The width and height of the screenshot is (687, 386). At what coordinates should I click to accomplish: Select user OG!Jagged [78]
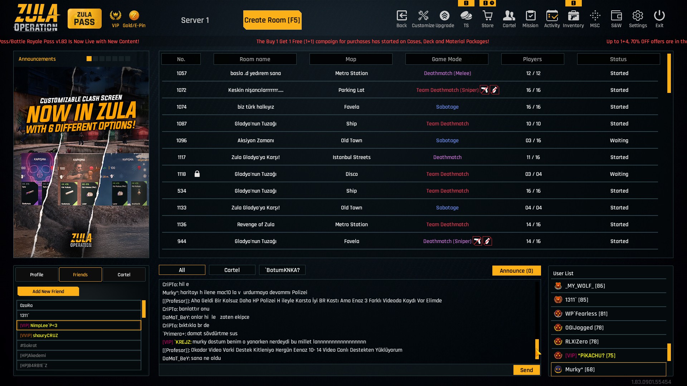coord(609,328)
